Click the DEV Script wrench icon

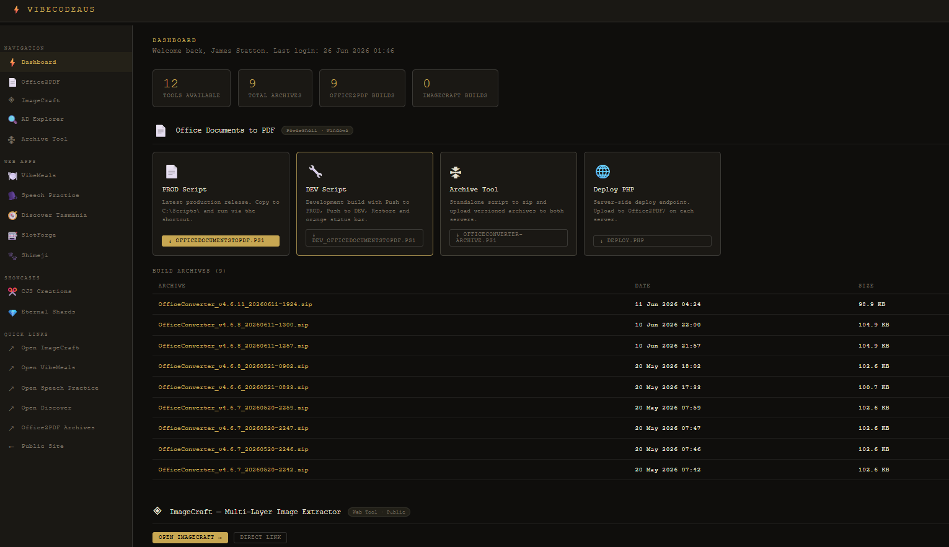[x=316, y=172]
